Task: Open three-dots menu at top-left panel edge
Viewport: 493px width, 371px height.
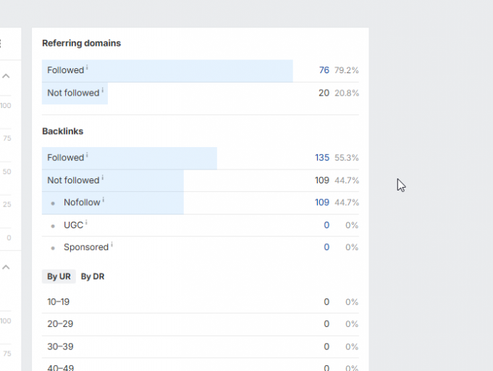Action: pos(1,43)
